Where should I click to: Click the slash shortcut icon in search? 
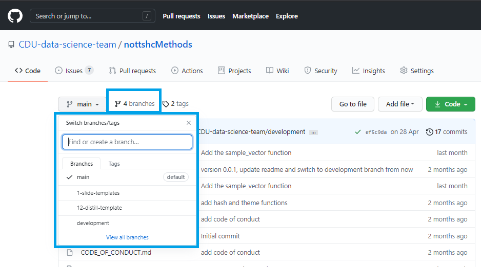[147, 16]
